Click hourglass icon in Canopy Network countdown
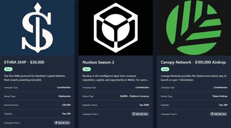This screenshot has height=128, width=231. click(212, 114)
